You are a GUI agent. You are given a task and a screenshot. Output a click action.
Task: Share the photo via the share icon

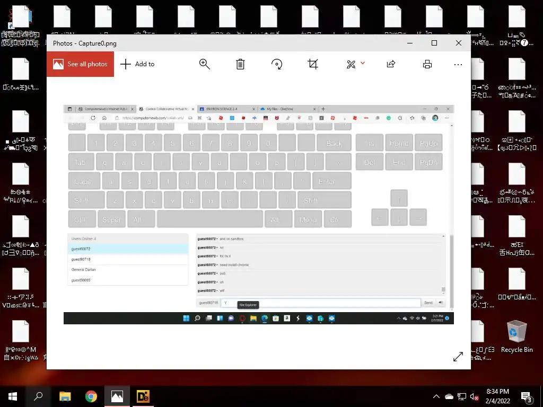[391, 64]
